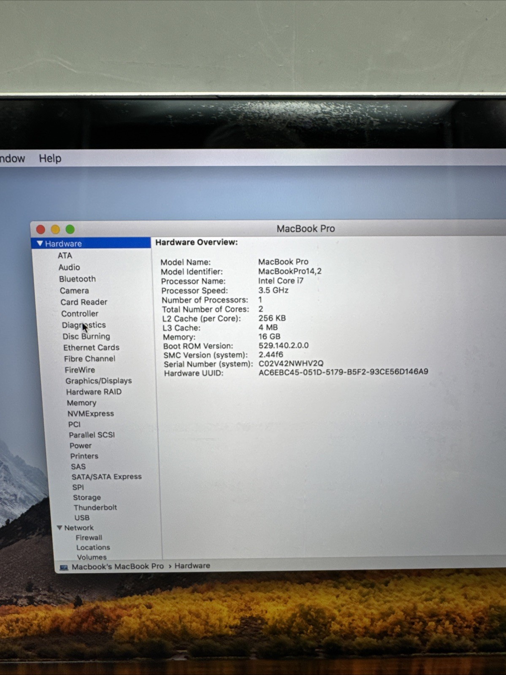Click the 256 KB L2 cache value
The width and height of the screenshot is (506, 675).
click(272, 318)
